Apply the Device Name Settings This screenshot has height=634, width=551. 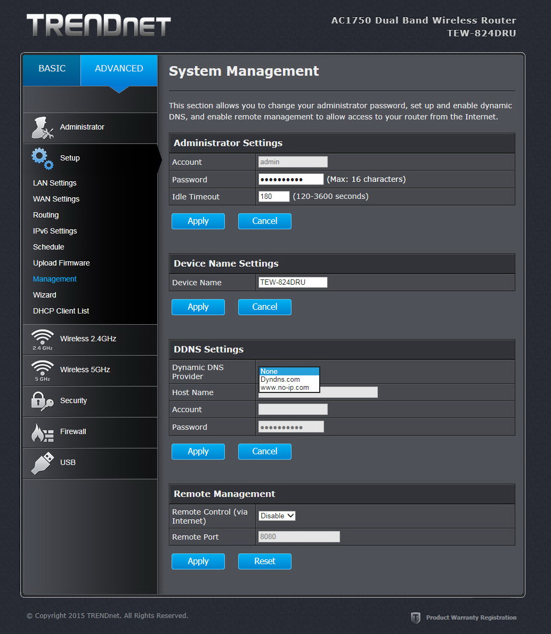[198, 307]
